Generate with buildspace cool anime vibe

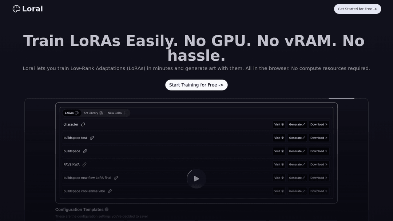297,191
